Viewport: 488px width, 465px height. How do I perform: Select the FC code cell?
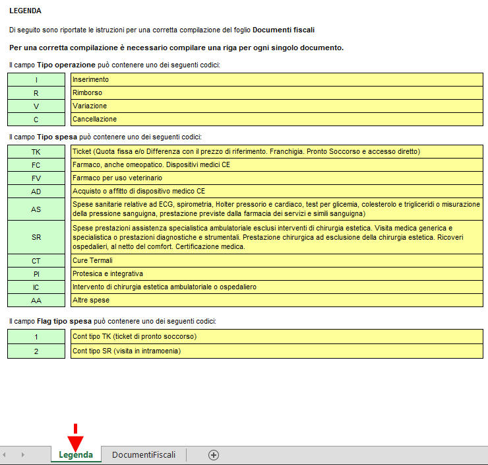point(36,165)
